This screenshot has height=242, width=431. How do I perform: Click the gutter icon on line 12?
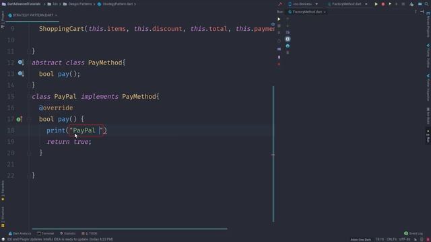(21, 63)
